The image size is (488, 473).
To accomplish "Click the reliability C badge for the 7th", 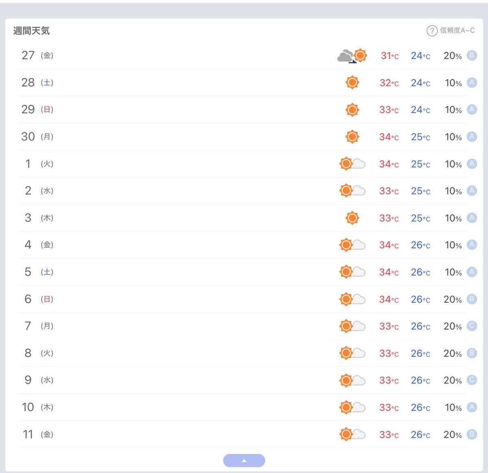I will click(x=472, y=326).
